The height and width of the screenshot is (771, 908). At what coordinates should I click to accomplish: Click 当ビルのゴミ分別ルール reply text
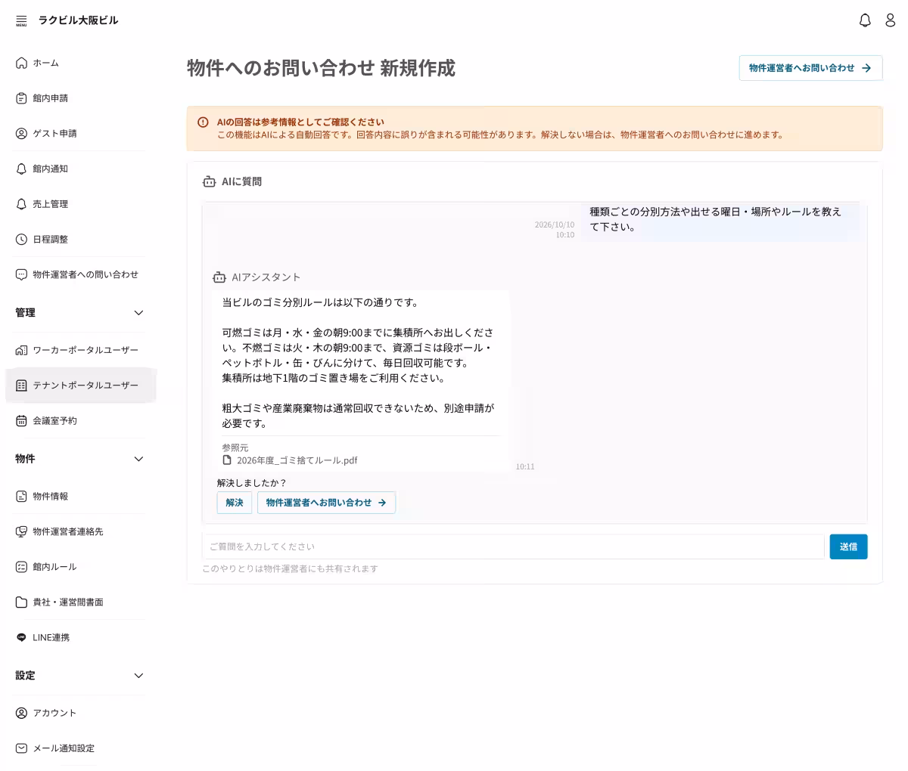[x=320, y=302]
